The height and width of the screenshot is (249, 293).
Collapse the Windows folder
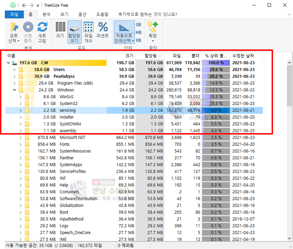[14, 90]
